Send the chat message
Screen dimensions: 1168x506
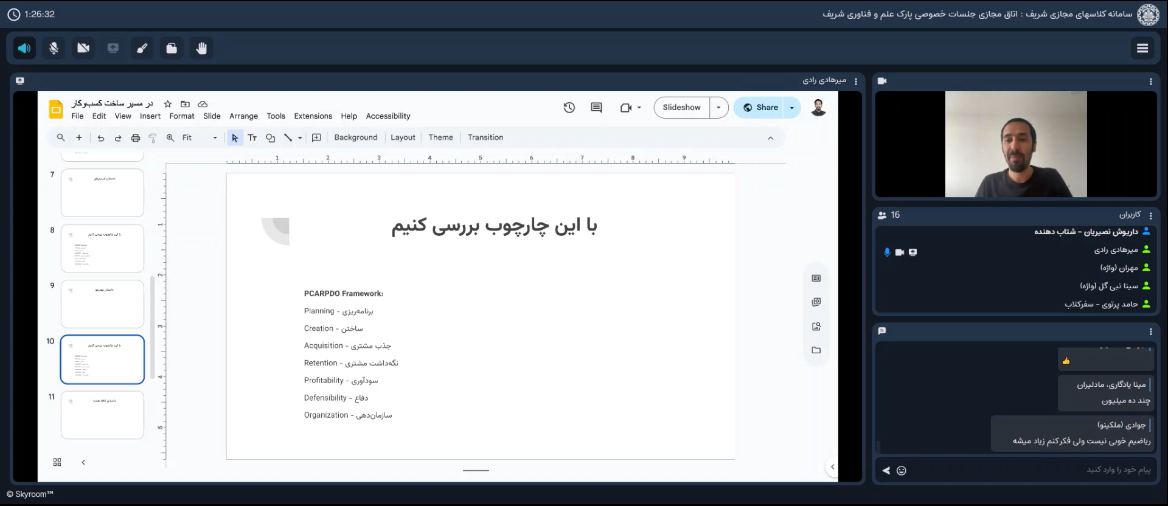tap(886, 471)
